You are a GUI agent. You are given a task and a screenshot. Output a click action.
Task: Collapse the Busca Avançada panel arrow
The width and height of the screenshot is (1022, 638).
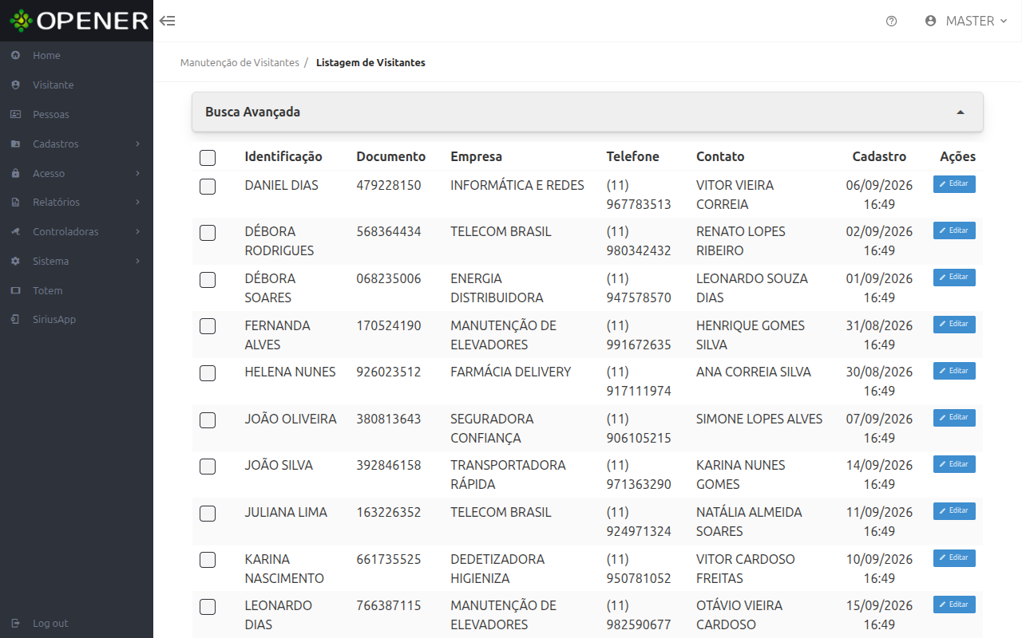click(x=961, y=112)
